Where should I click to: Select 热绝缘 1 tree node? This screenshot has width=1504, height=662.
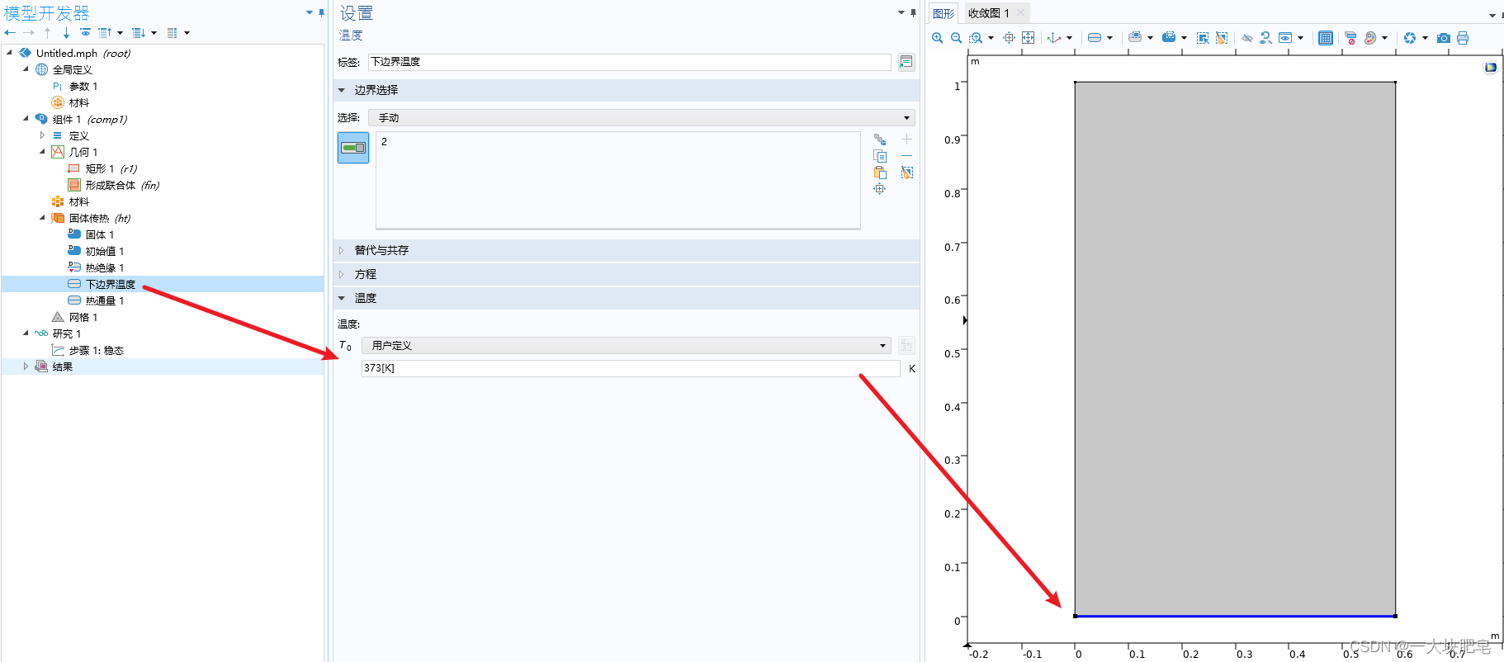point(104,267)
